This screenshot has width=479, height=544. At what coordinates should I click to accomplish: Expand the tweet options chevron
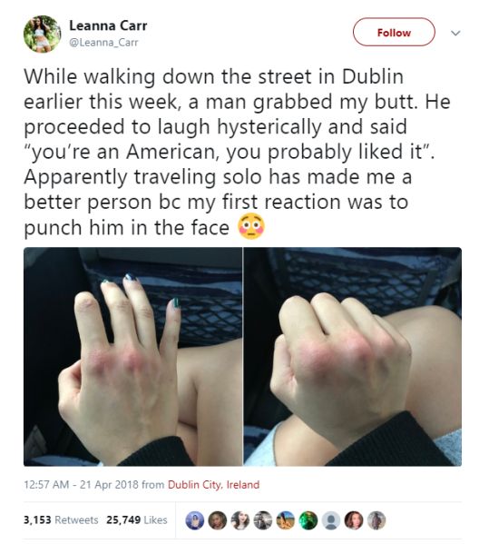click(455, 34)
